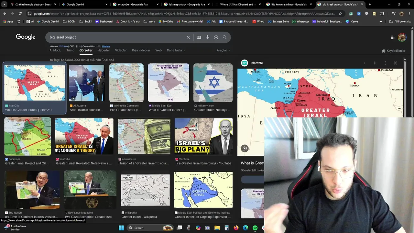Open the WhatsApp bookmark
Image resolution: width=414 pixels, height=233 pixels.
click(300, 22)
